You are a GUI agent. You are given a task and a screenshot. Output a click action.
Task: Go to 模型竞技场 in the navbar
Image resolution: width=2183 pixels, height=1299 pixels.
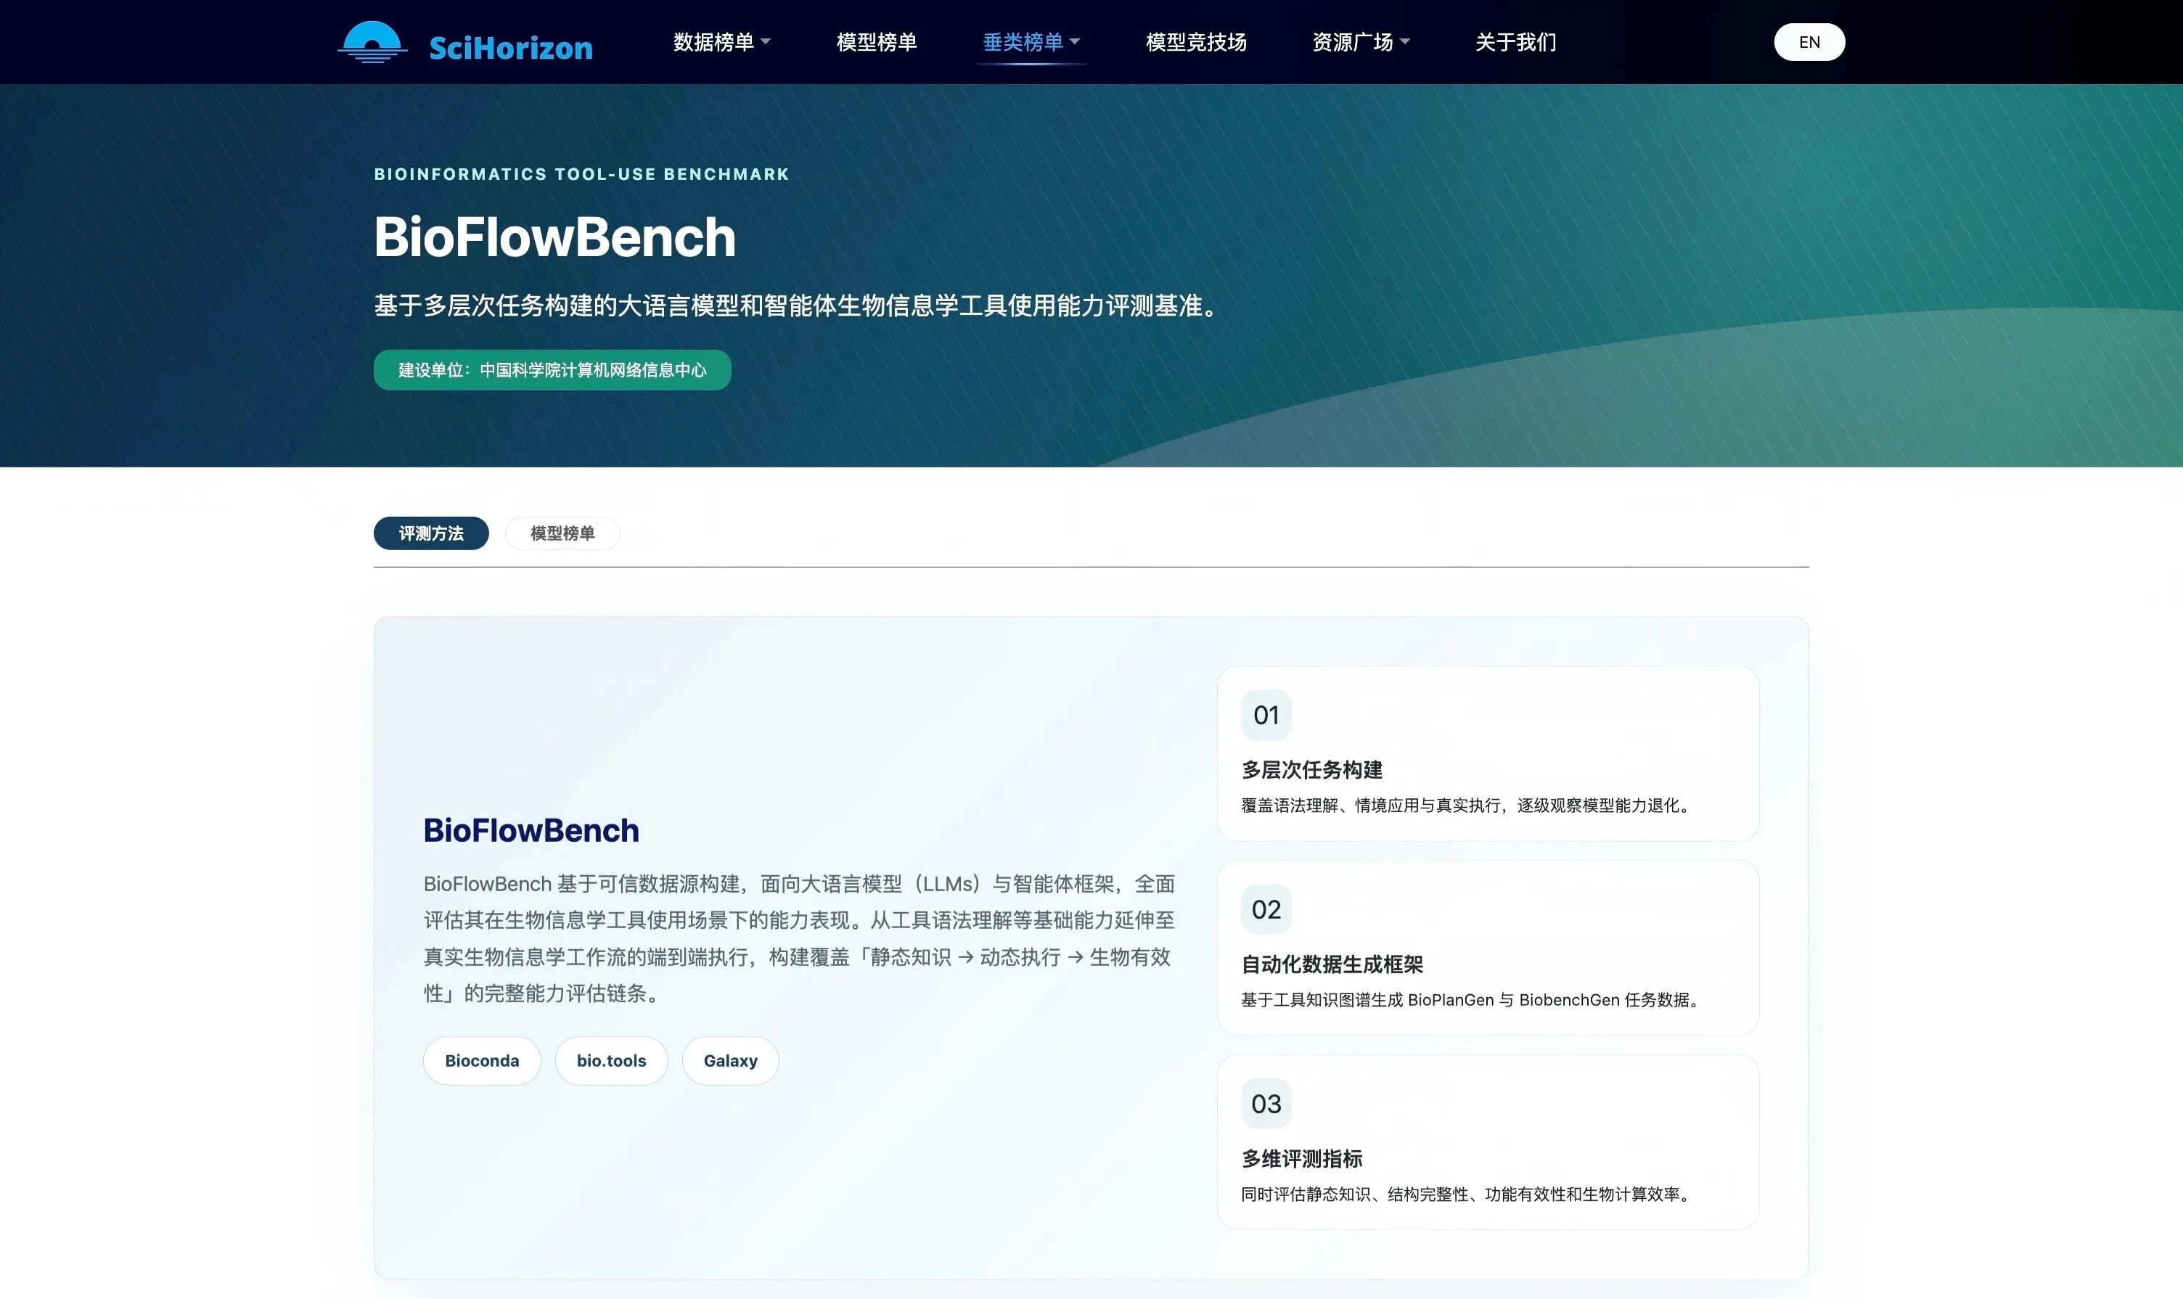(1196, 42)
